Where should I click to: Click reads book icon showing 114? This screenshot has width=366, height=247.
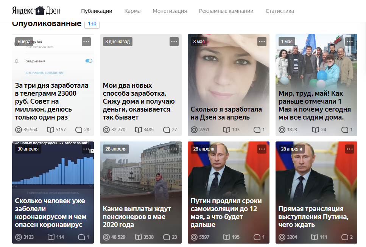[x=51, y=237]
